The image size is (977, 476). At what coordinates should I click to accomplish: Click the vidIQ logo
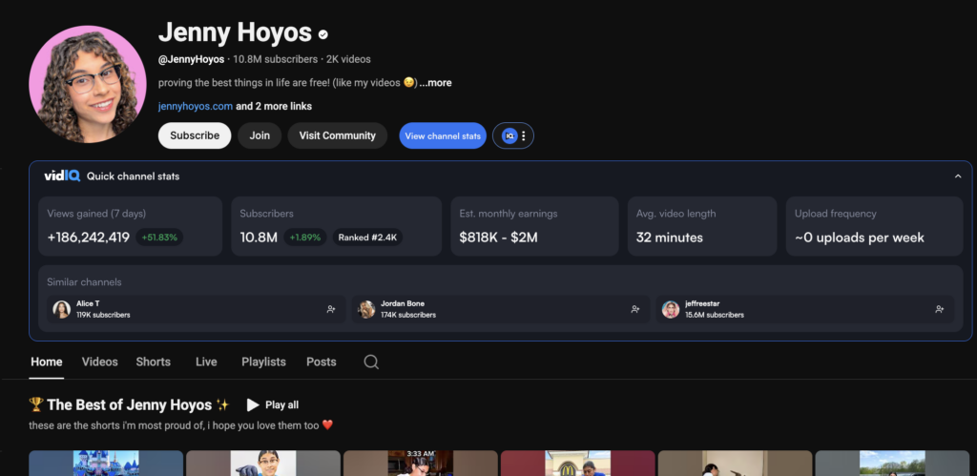point(62,176)
